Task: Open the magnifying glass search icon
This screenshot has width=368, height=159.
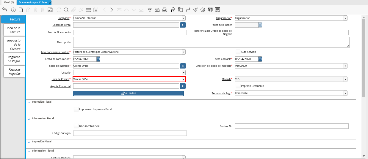Action: click(66, 10)
